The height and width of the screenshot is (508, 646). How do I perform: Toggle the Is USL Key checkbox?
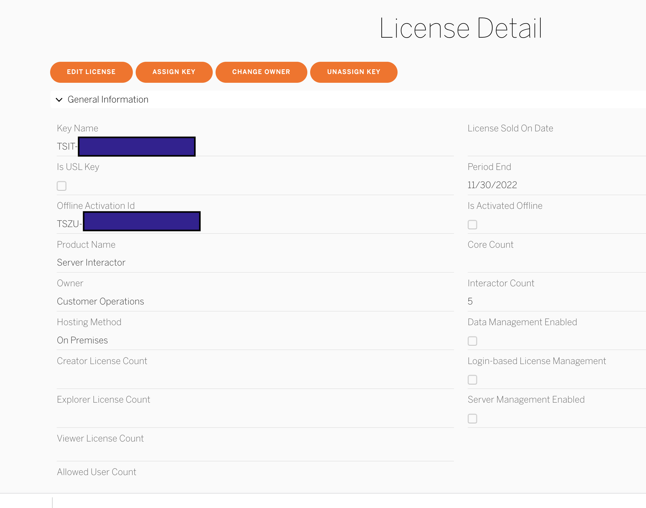pos(62,186)
